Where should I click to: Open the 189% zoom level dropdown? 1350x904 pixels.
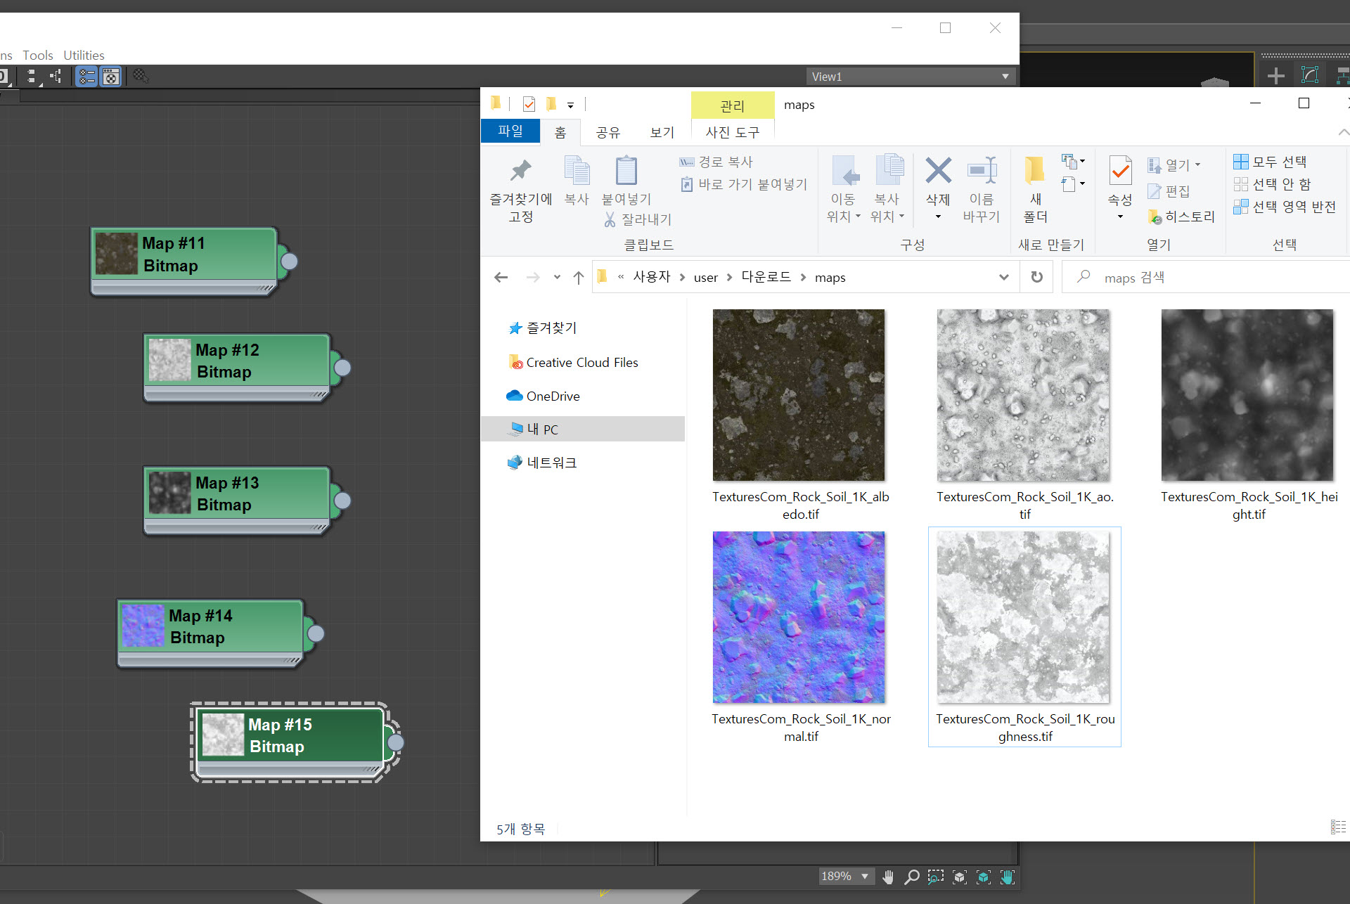(x=865, y=877)
